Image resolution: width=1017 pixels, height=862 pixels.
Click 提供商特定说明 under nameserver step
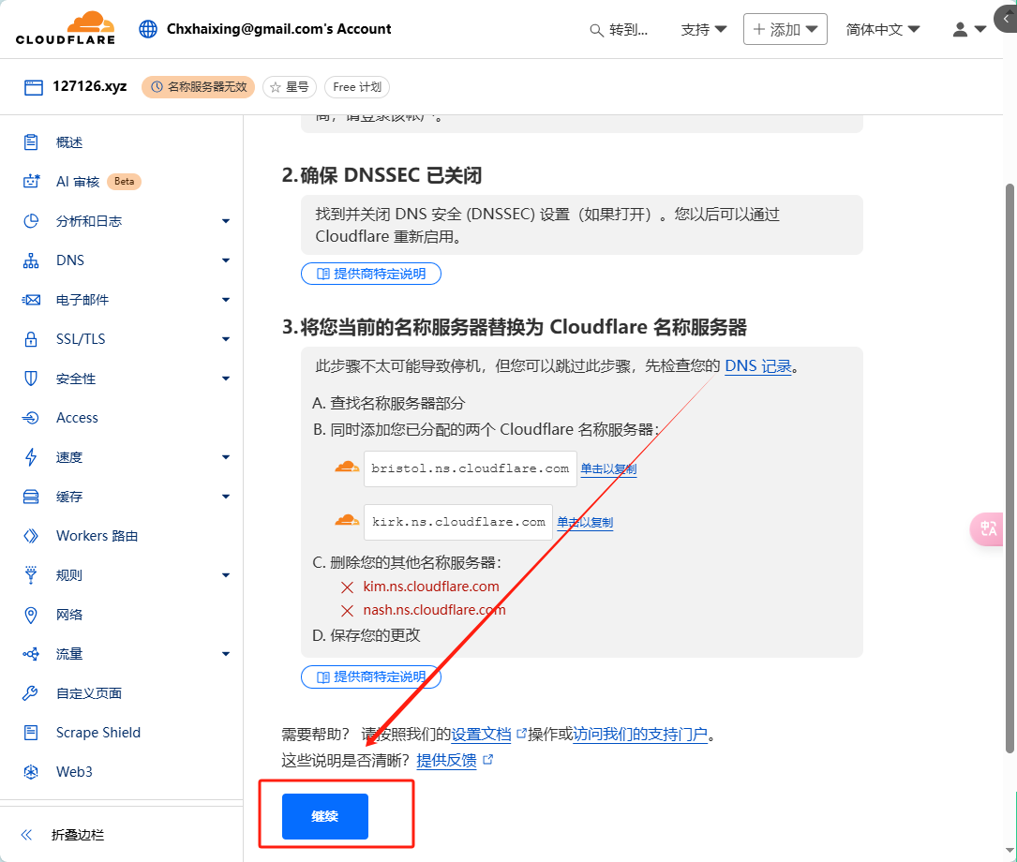click(x=371, y=677)
